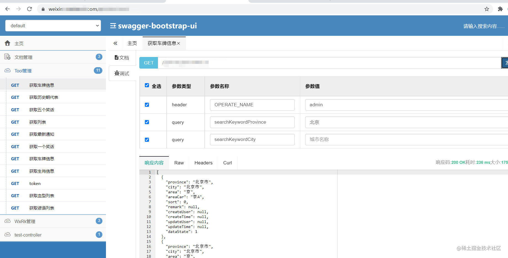Screen dimensions: 508x258
Task: Open the 获取最新通知 API entry
Action: tap(53, 134)
